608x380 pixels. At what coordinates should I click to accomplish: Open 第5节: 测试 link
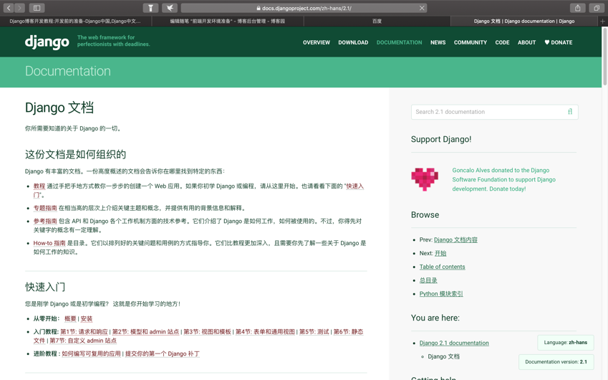coord(314,332)
